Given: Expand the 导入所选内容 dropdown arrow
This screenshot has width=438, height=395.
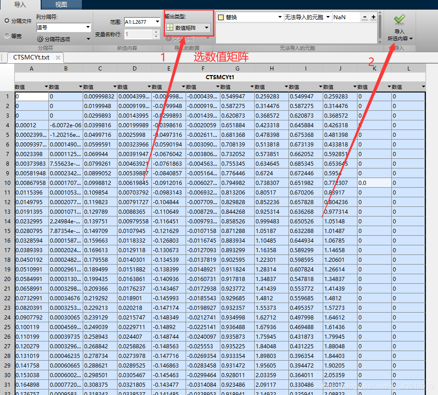Looking at the screenshot, I should point(411,38).
